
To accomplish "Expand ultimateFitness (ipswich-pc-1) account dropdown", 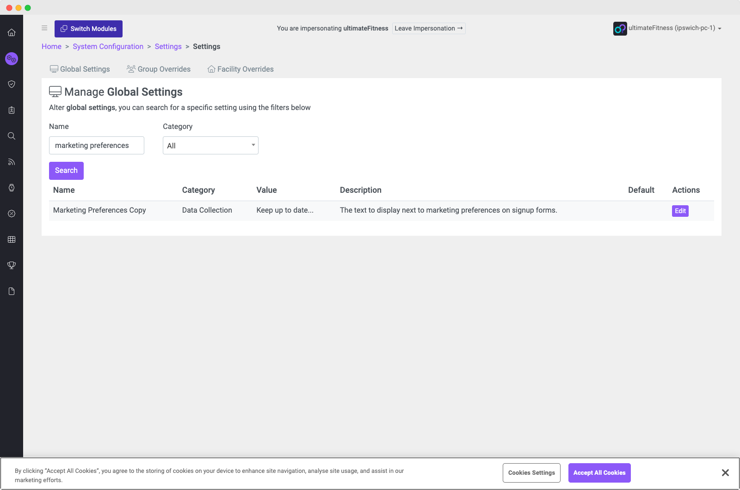I will tap(675, 28).
